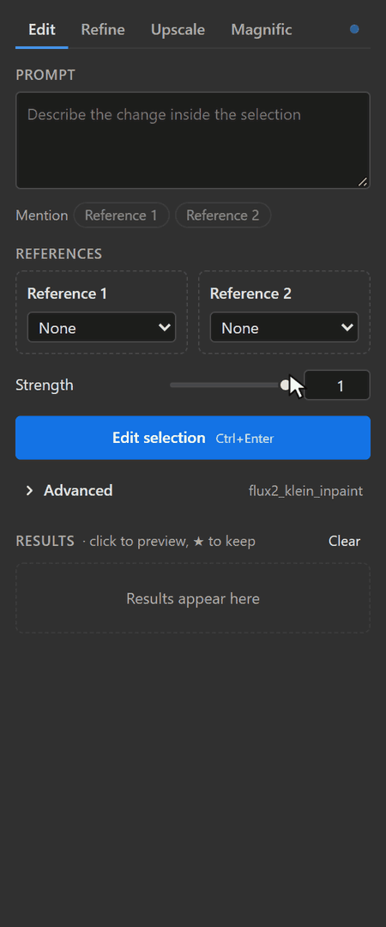386x927 pixels.
Task: Edit the Strength value field
Action: pos(337,385)
